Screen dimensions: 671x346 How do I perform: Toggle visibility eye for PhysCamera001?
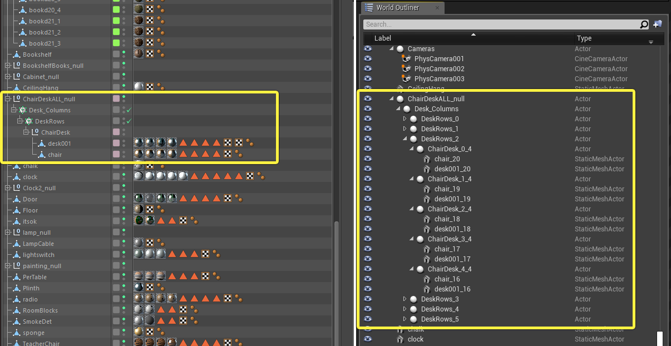click(x=368, y=59)
